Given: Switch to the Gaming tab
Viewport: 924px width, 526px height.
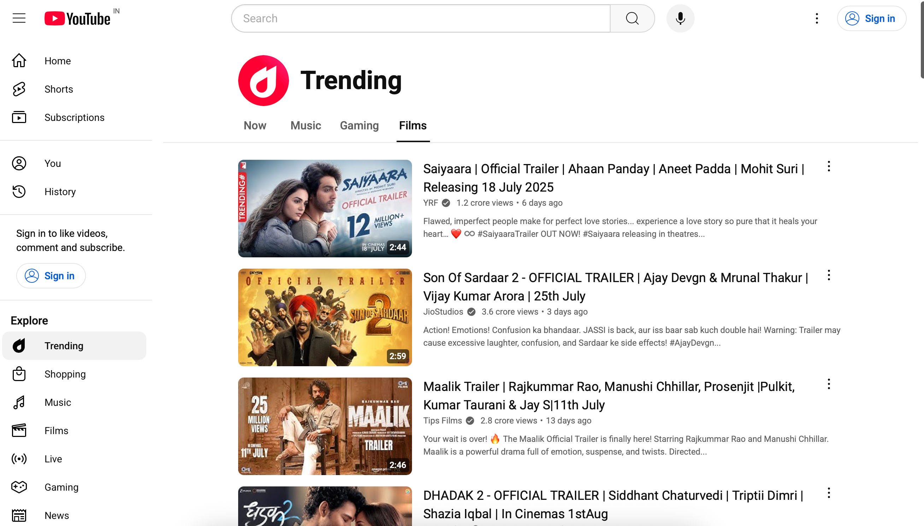Looking at the screenshot, I should 359,125.
